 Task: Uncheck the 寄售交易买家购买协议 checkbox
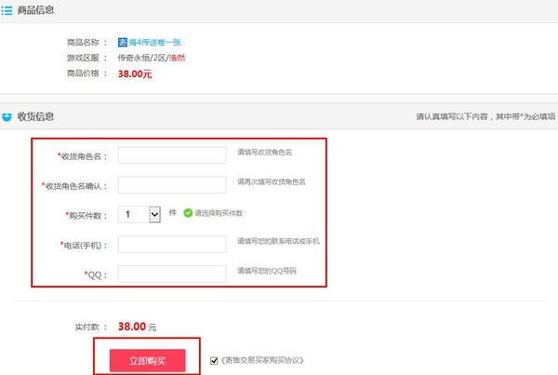point(214,361)
